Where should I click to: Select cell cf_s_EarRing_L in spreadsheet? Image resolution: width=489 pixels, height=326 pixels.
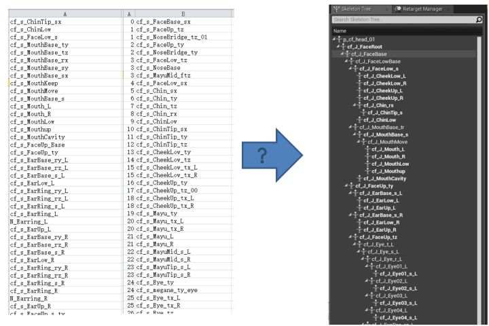coord(65,214)
